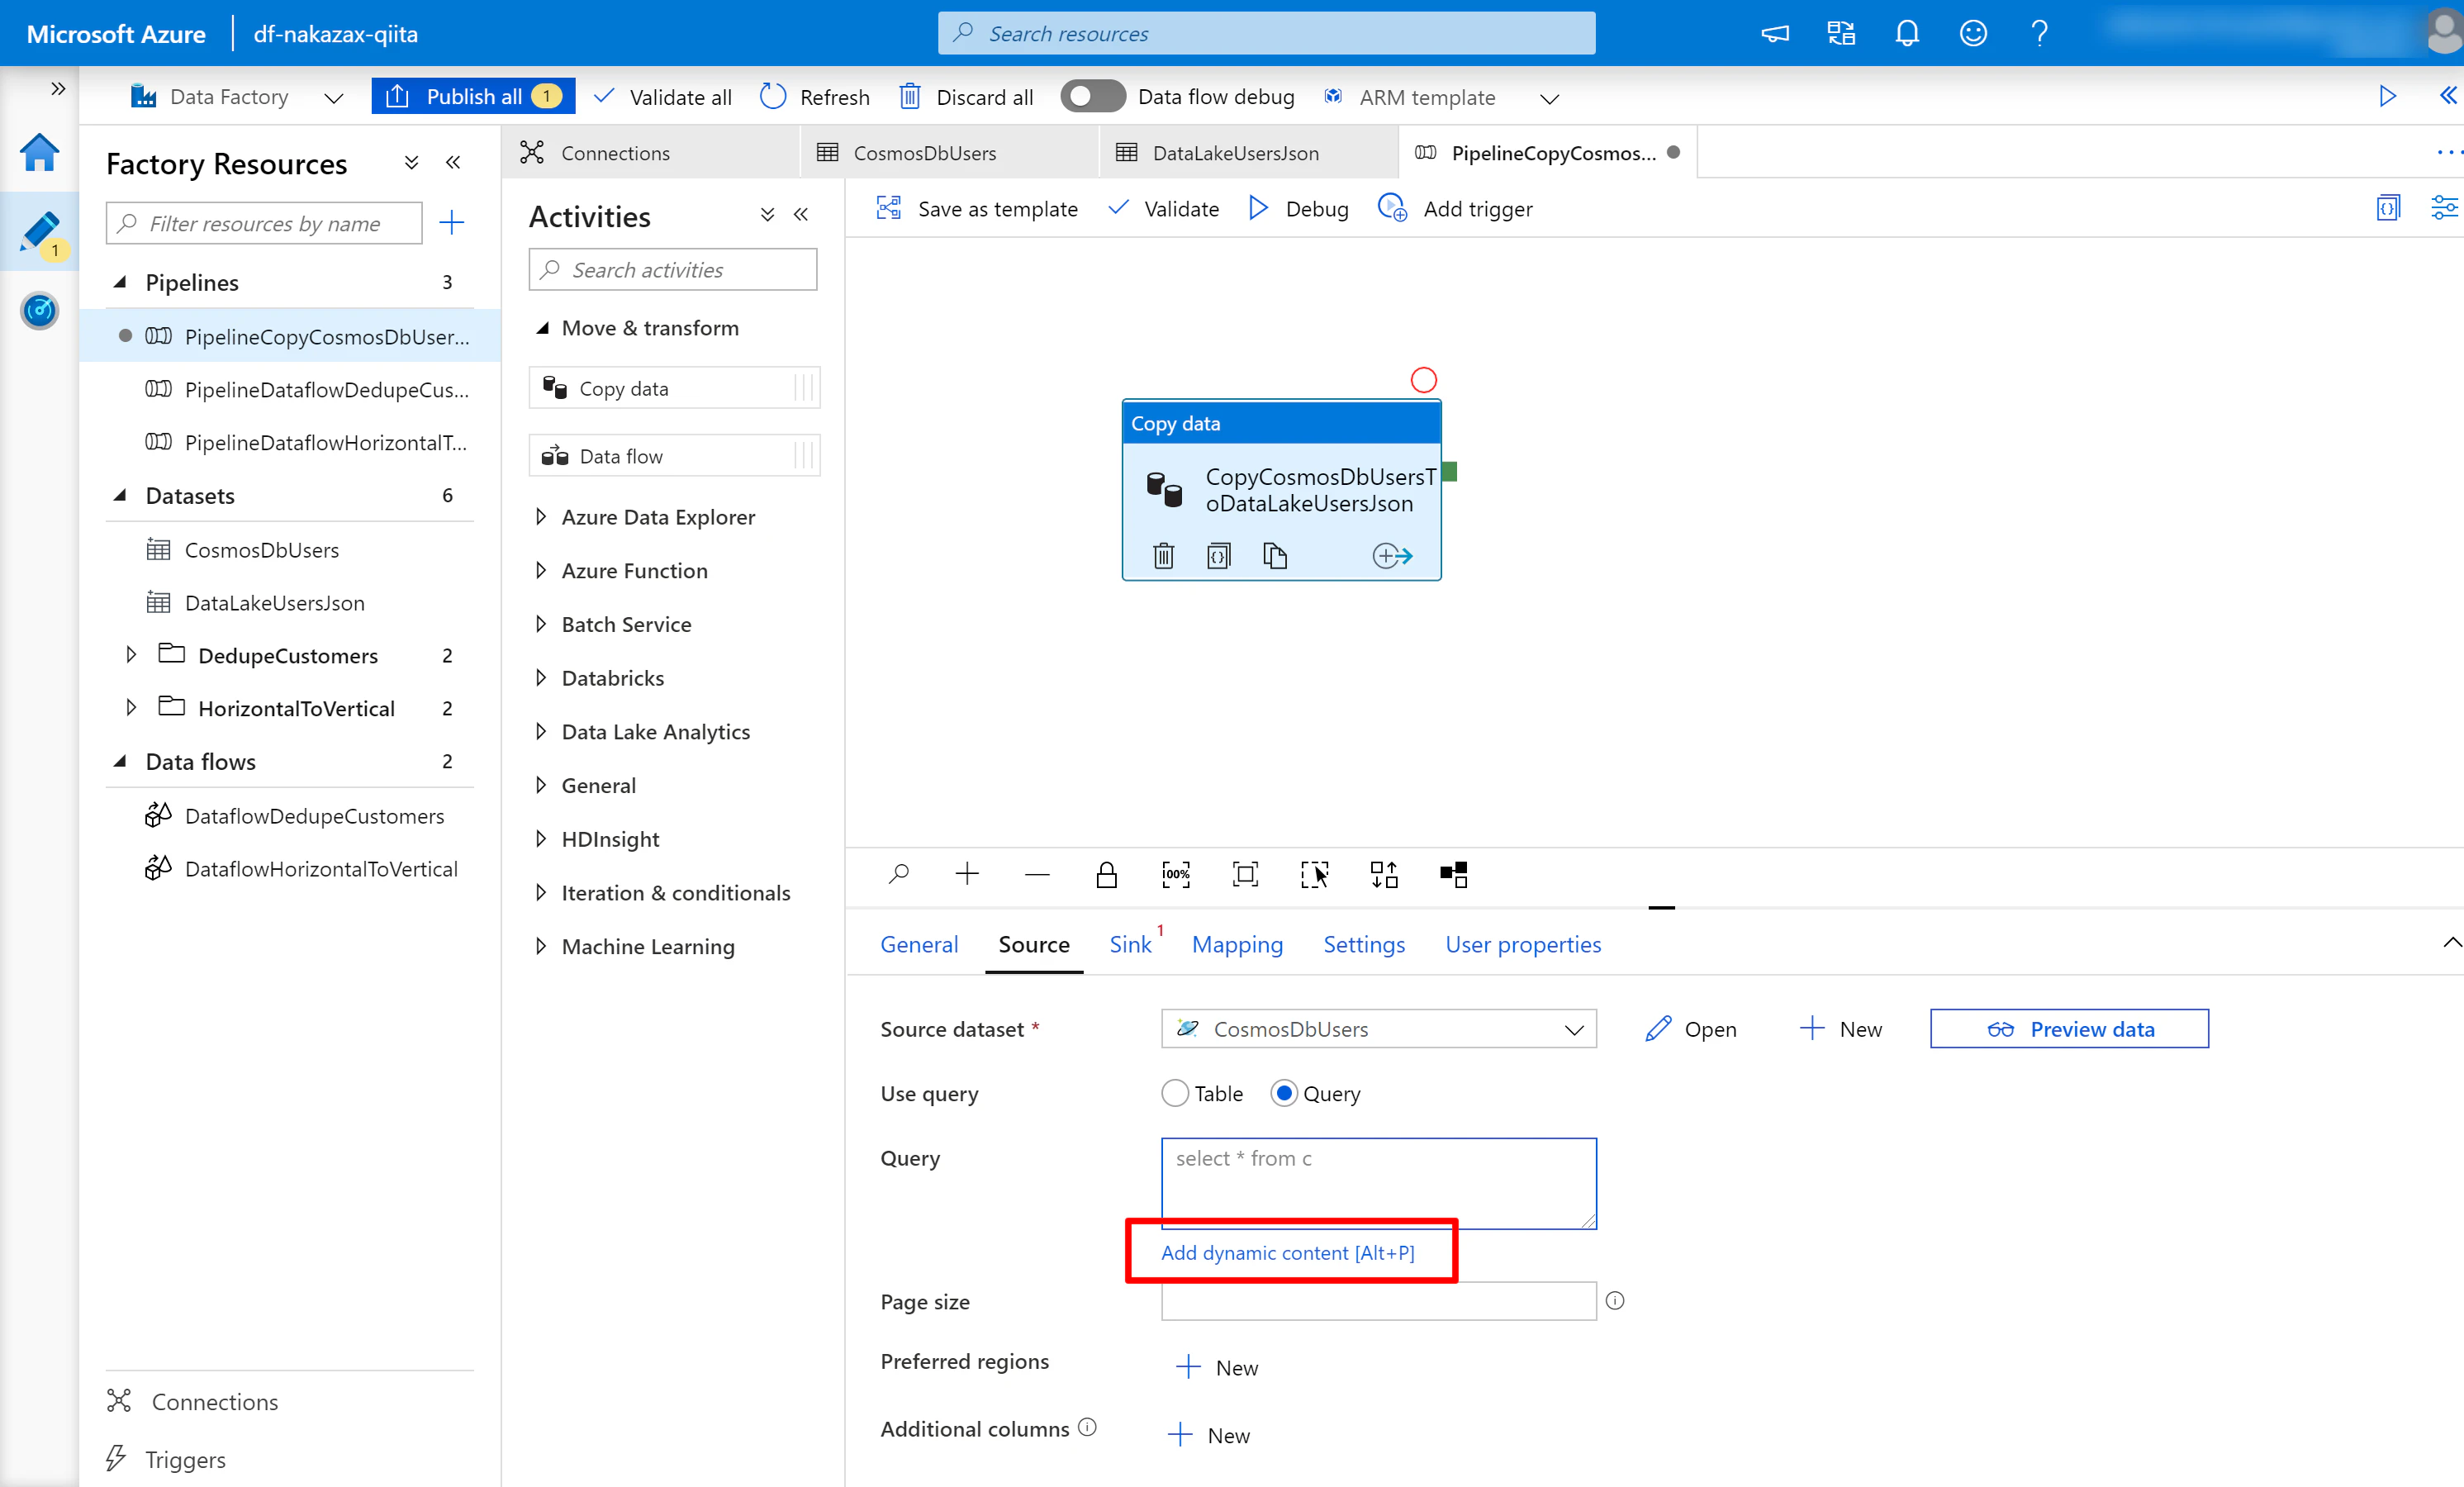Open the Mapping properties tab
The height and width of the screenshot is (1487, 2464).
[x=1237, y=945]
